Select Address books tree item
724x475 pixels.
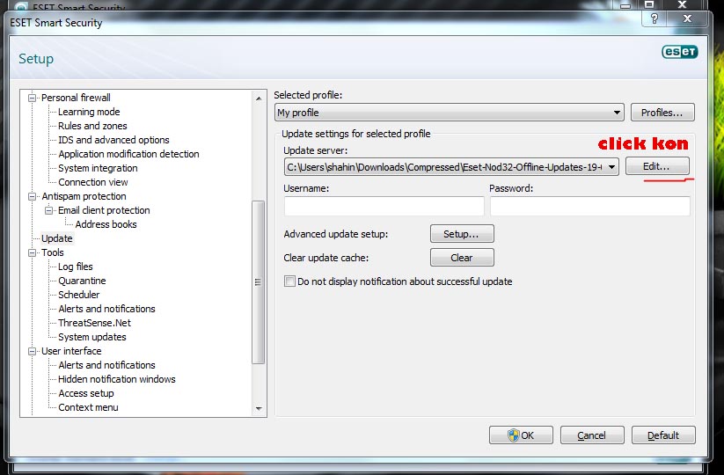(x=106, y=224)
